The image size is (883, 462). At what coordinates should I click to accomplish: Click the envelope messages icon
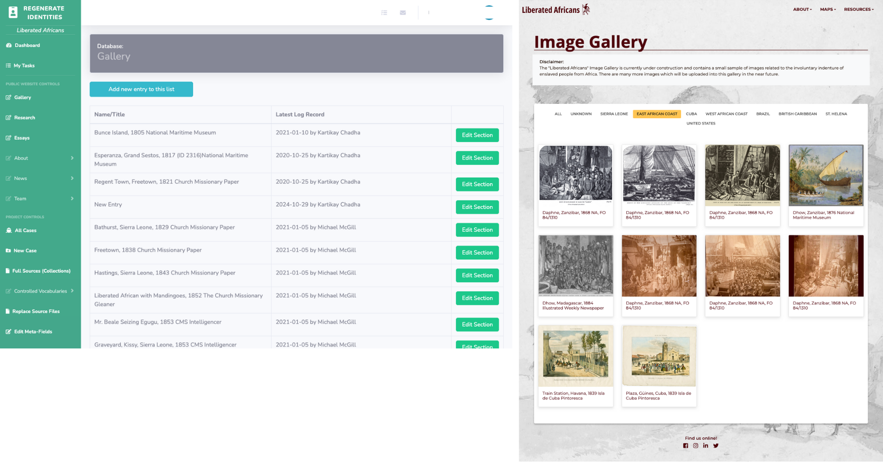[403, 13]
